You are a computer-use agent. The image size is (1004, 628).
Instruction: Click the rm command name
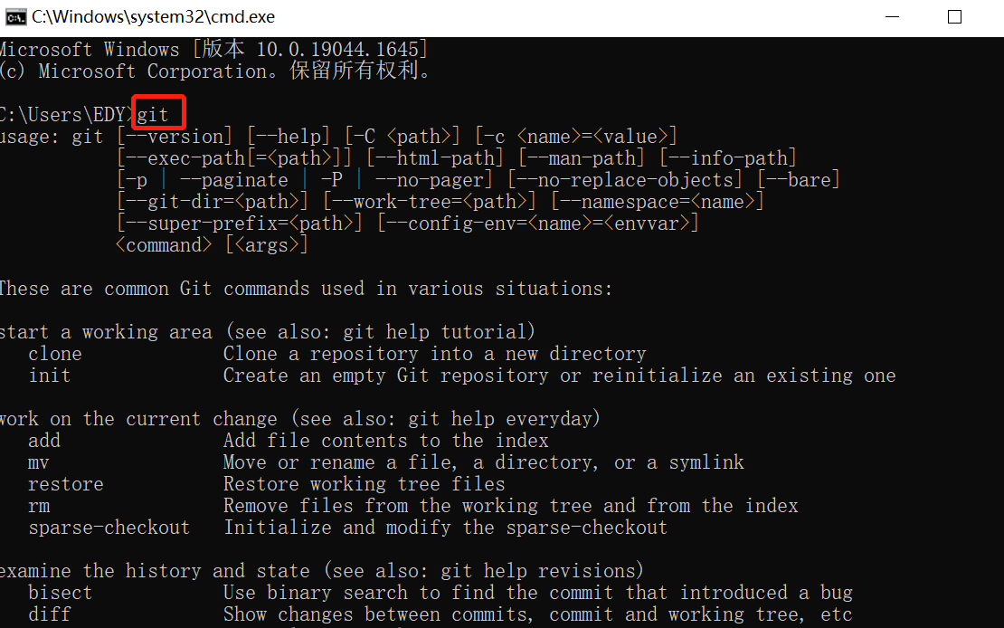click(38, 506)
